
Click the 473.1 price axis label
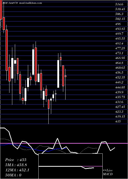tap(119, 53)
